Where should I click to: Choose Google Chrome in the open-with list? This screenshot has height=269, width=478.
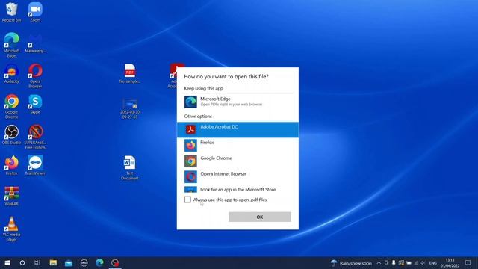pyautogui.click(x=238, y=161)
